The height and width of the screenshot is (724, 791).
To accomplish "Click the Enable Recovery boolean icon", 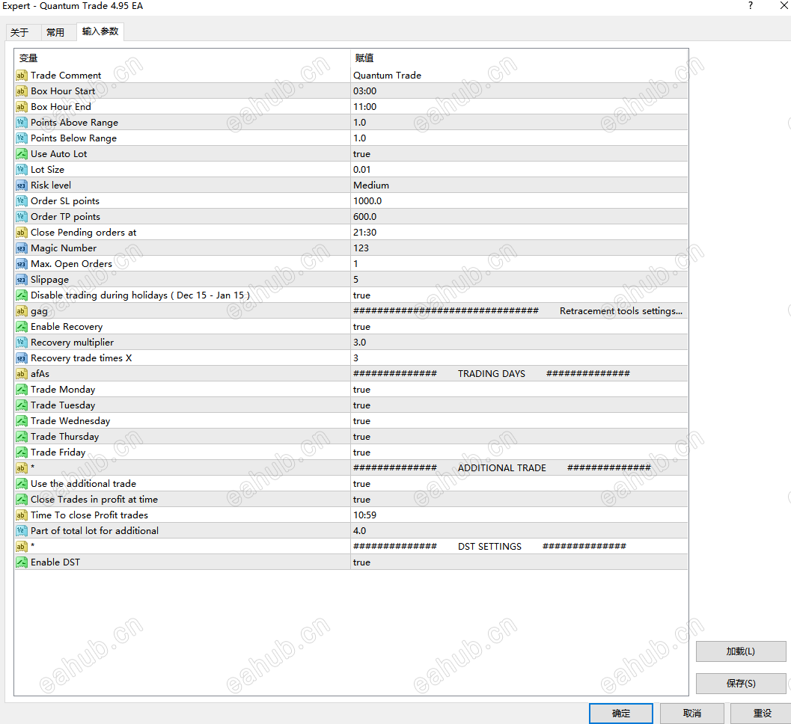I will pos(21,327).
